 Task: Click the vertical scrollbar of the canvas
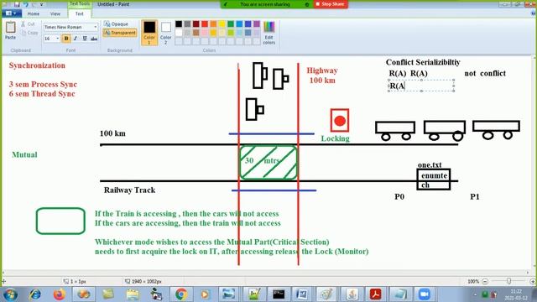534,163
